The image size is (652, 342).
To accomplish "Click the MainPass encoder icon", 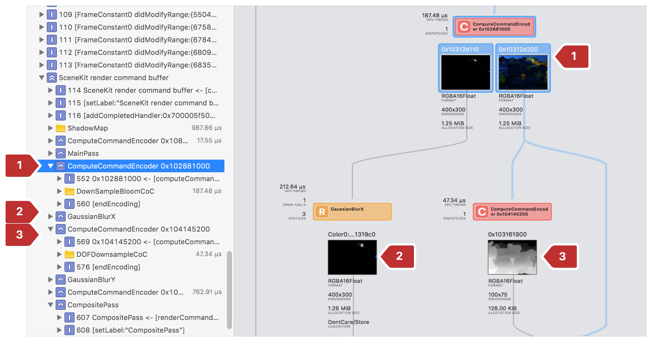I will pos(60,153).
